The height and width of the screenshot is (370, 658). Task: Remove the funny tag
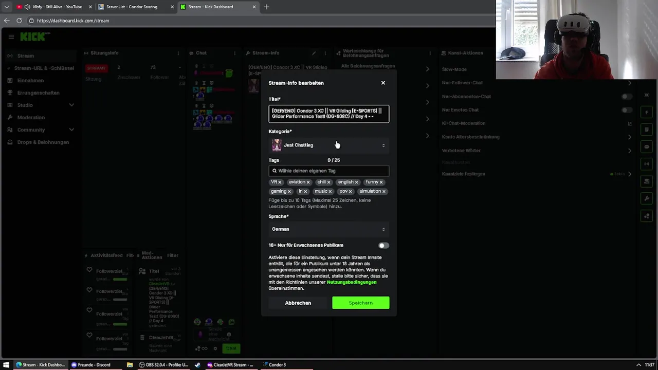pyautogui.click(x=381, y=182)
